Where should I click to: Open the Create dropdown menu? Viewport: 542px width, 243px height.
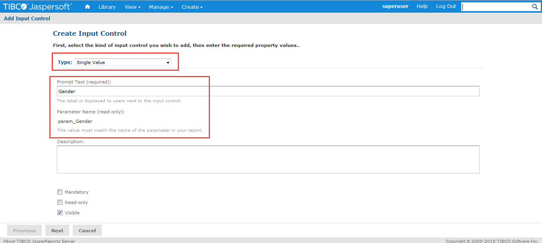[x=192, y=6]
